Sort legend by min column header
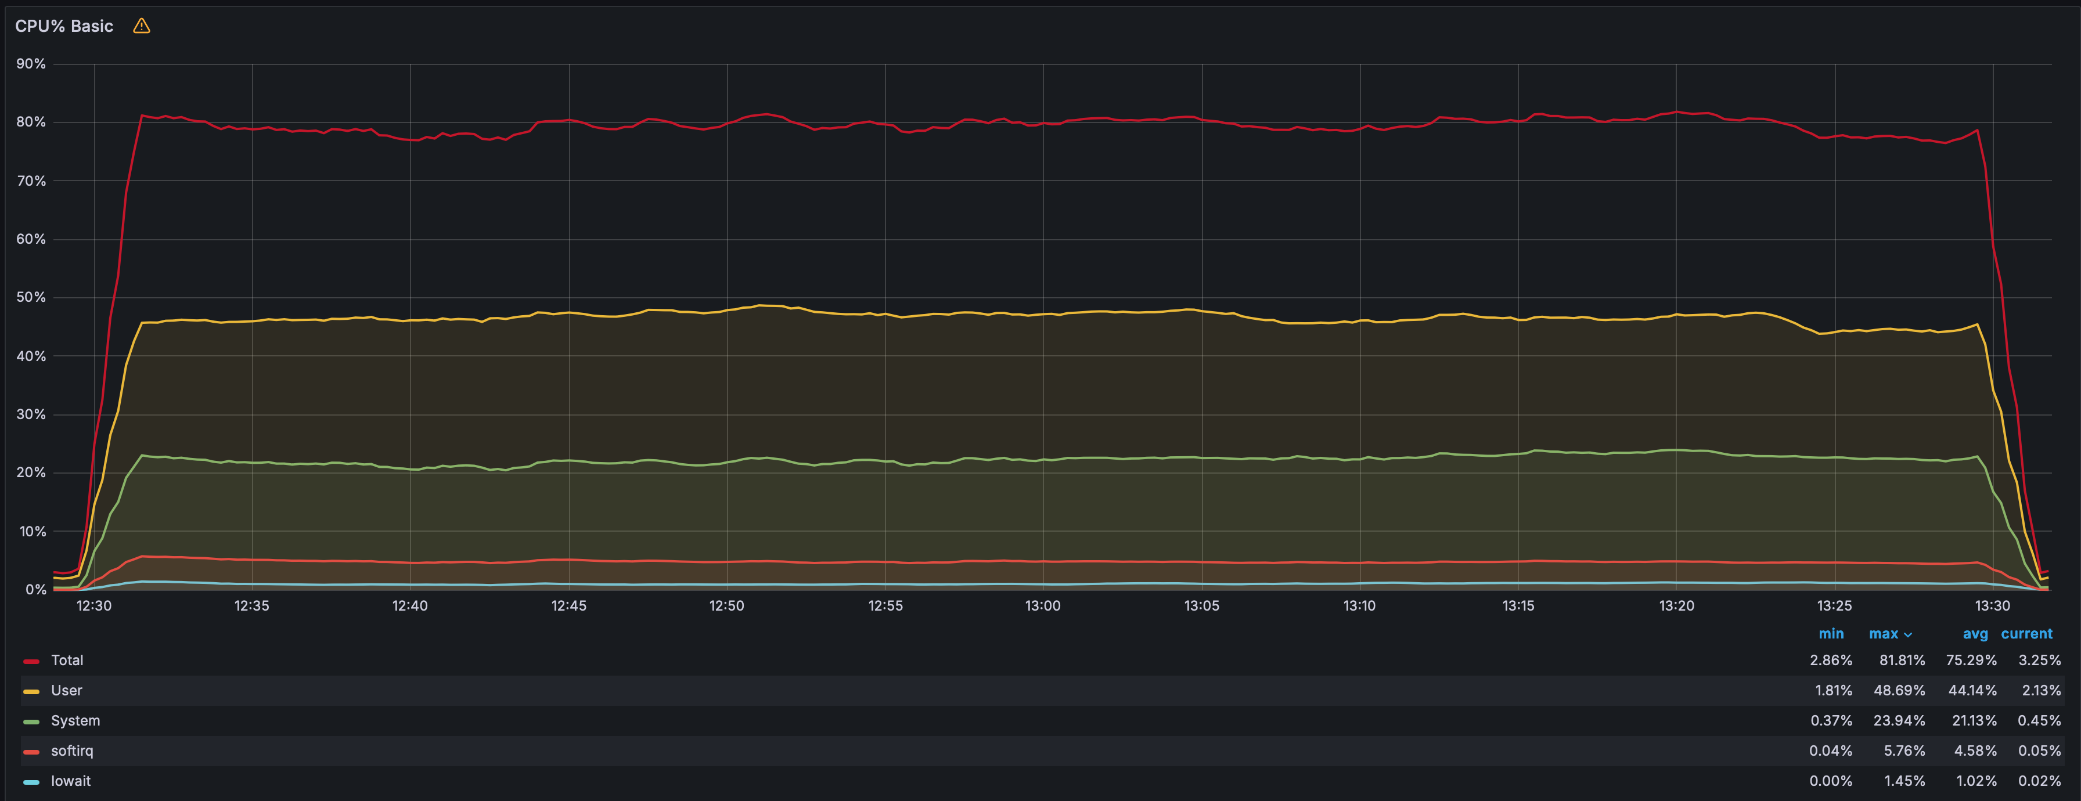Image resolution: width=2081 pixels, height=801 pixels. coord(1831,634)
